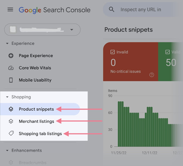183x166 pixels.
Task: Click the Mobile Usability phone icon
Action: (x=11, y=80)
